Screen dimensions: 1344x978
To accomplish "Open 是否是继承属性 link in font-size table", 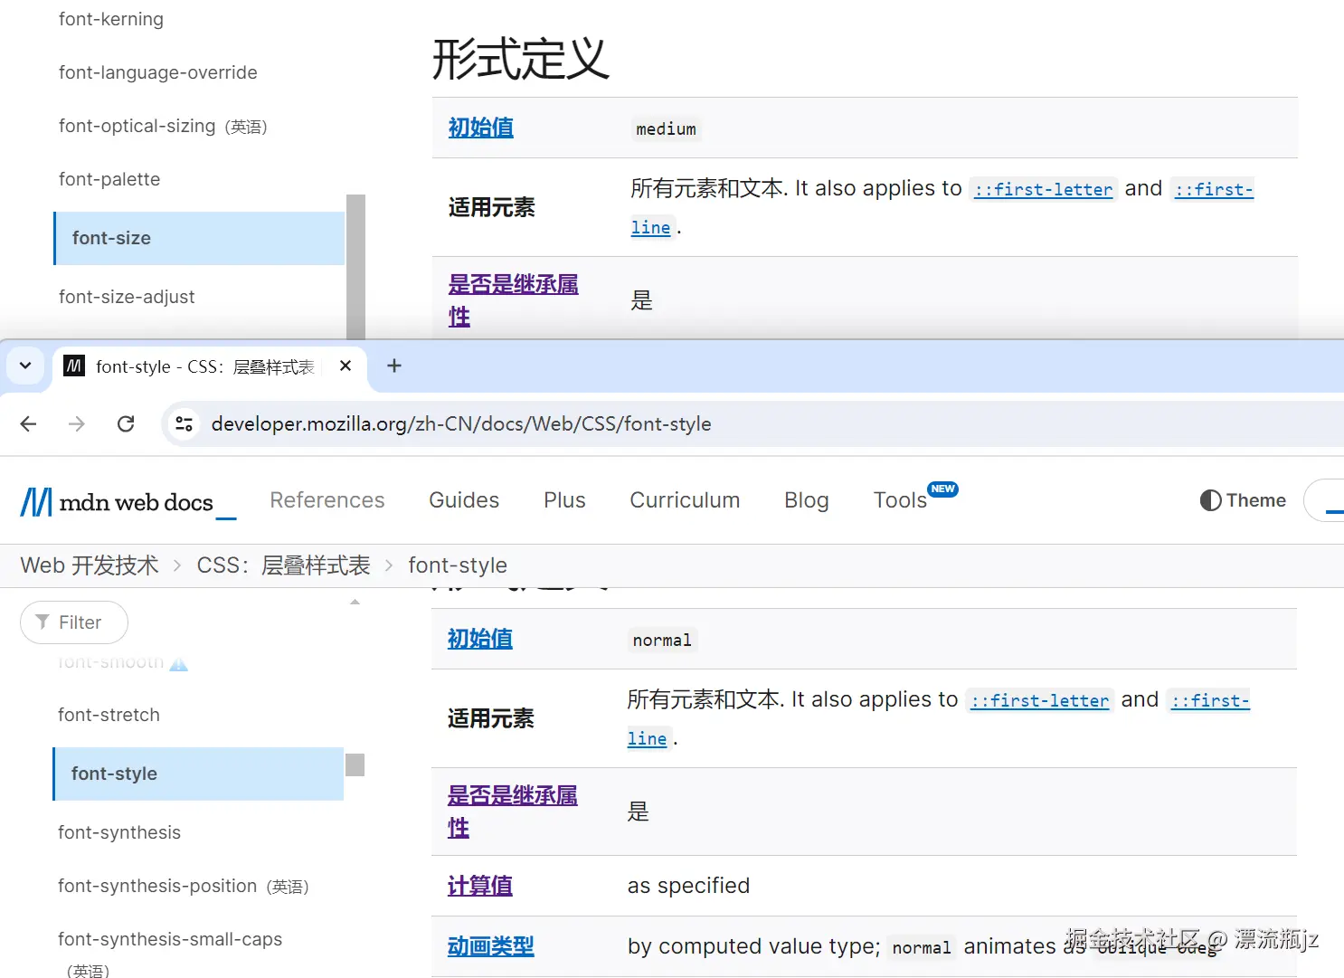I will click(x=514, y=300).
